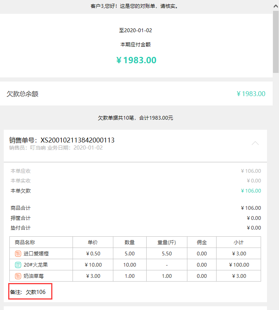Click the 单价 column header
The height and width of the screenshot is (310, 279).
point(93,242)
